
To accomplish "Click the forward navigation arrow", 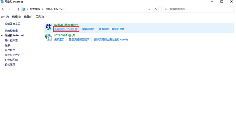I will 9,9.
